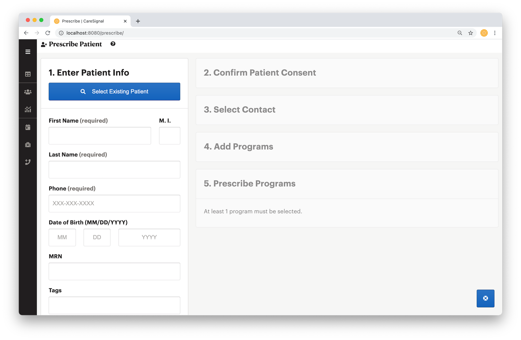Click the YYYY birth year field

[x=149, y=237]
